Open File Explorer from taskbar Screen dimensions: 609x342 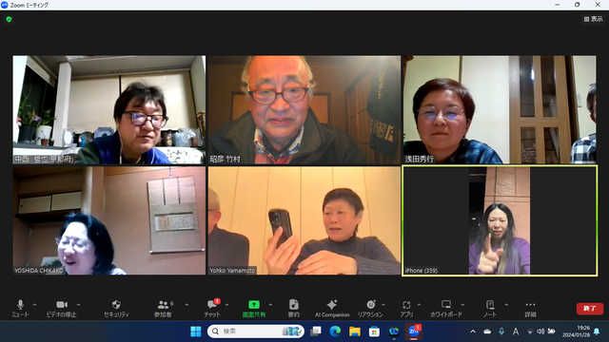[355, 332]
